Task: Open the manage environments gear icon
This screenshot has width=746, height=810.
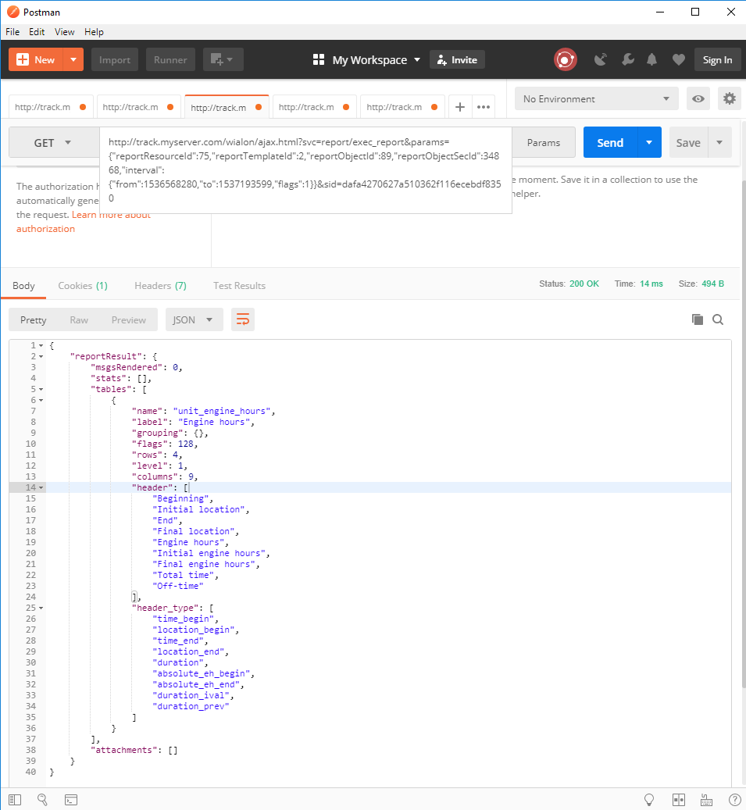Action: pyautogui.click(x=730, y=98)
